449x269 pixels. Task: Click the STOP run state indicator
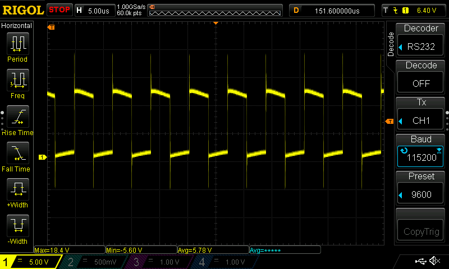point(59,10)
